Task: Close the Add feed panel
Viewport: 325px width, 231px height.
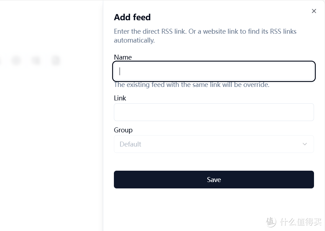Action: [x=314, y=11]
